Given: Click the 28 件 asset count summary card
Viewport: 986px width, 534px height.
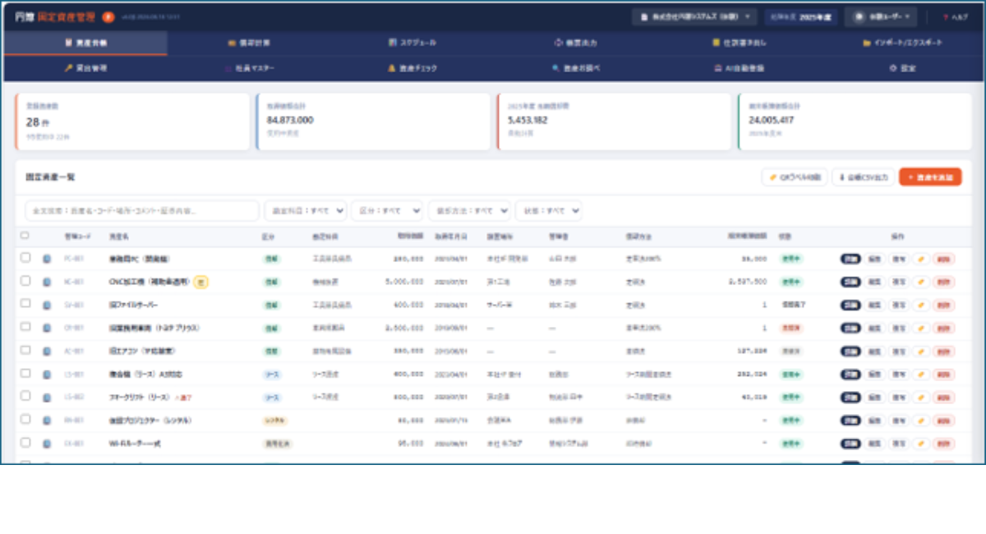Looking at the screenshot, I should coord(132,122).
